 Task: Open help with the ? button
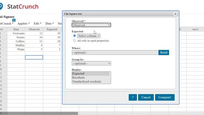click(x=133, y=97)
